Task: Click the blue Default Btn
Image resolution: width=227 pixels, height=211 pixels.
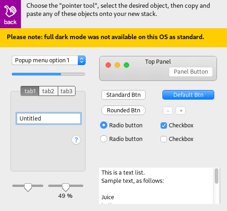Action: 188,95
